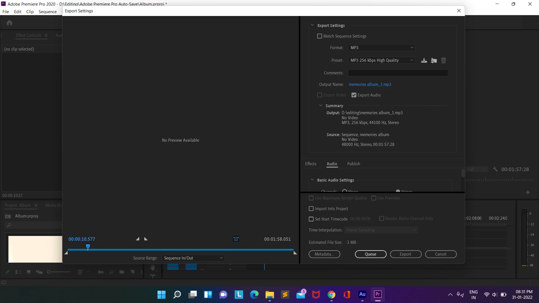Viewport: 539px width, 303px height.
Task: Open the Preset dropdown
Action: click(x=381, y=60)
